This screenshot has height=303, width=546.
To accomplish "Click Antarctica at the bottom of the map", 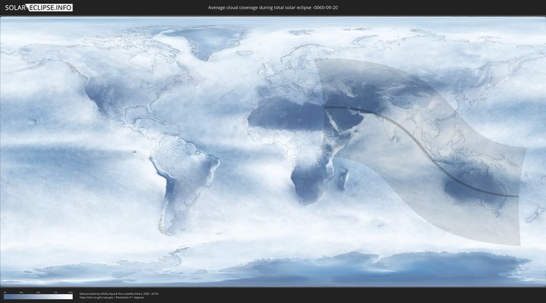I will (x=303, y=269).
